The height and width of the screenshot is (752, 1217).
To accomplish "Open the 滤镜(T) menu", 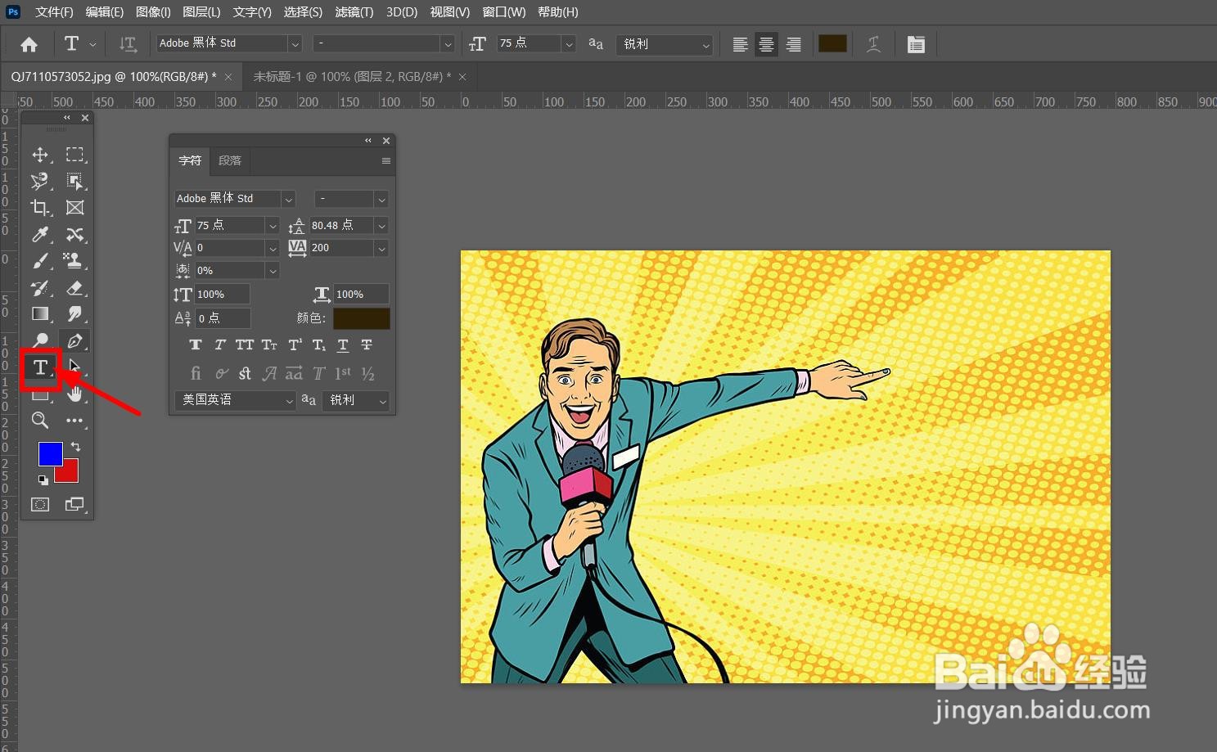I will [x=354, y=11].
